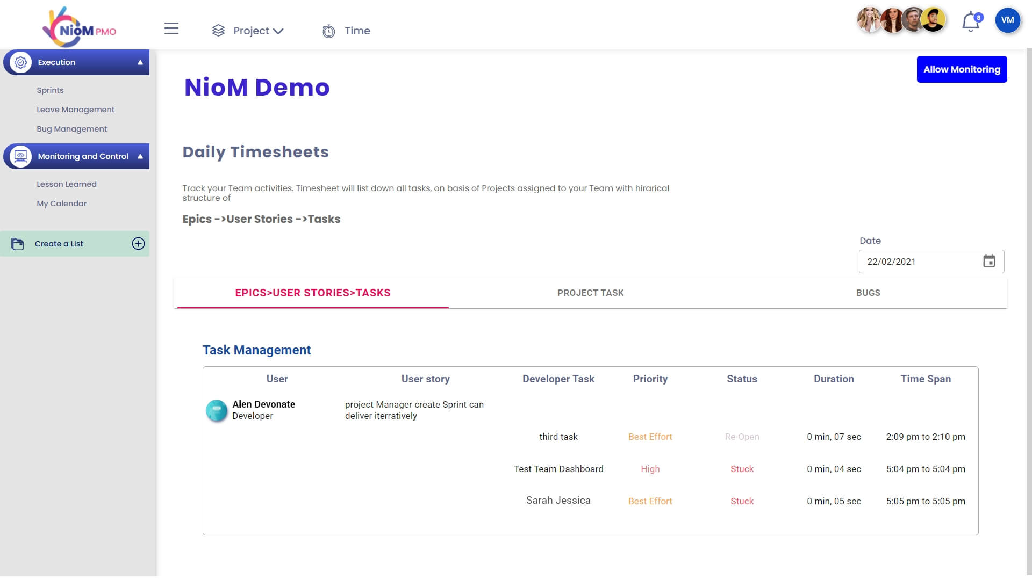Click the calendar icon in Date field
Screen dimensions: 1032x580
[x=989, y=262]
